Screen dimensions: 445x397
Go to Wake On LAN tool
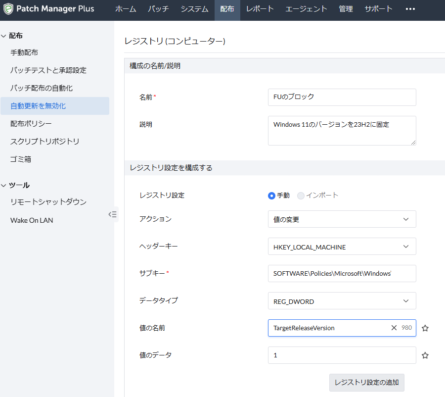tap(32, 220)
